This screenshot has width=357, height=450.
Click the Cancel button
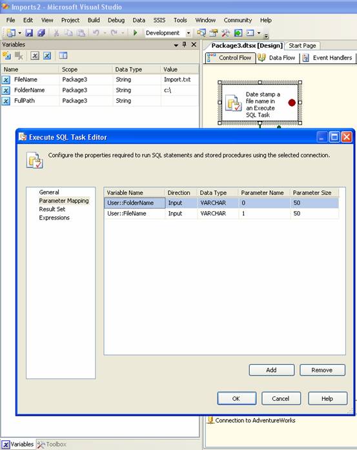(x=281, y=398)
